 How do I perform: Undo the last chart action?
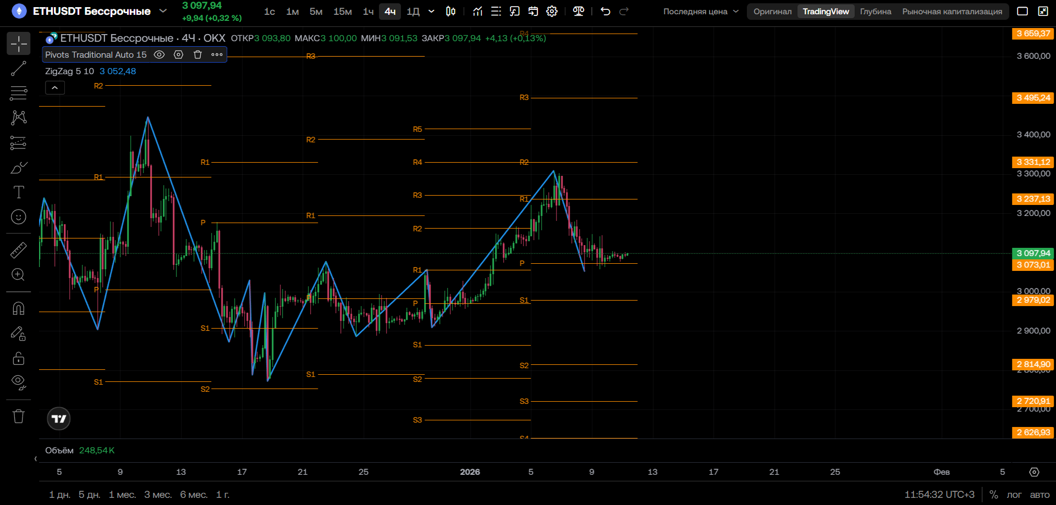tap(606, 12)
